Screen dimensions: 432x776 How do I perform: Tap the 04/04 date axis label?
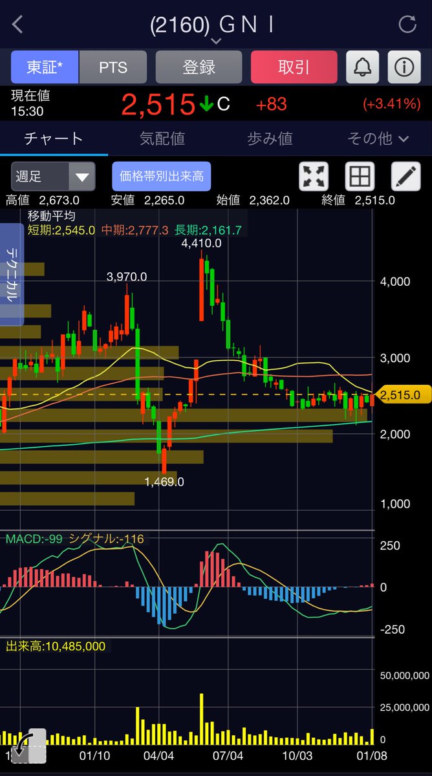tap(158, 755)
